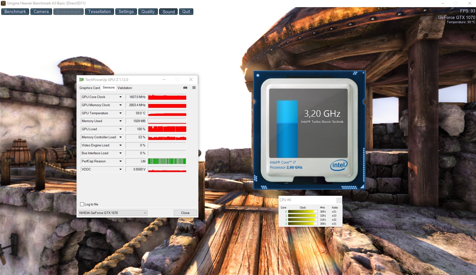Click the GPU Core Clock history graph
Image resolution: width=476 pixels, height=275 pixels.
pyautogui.click(x=167, y=97)
